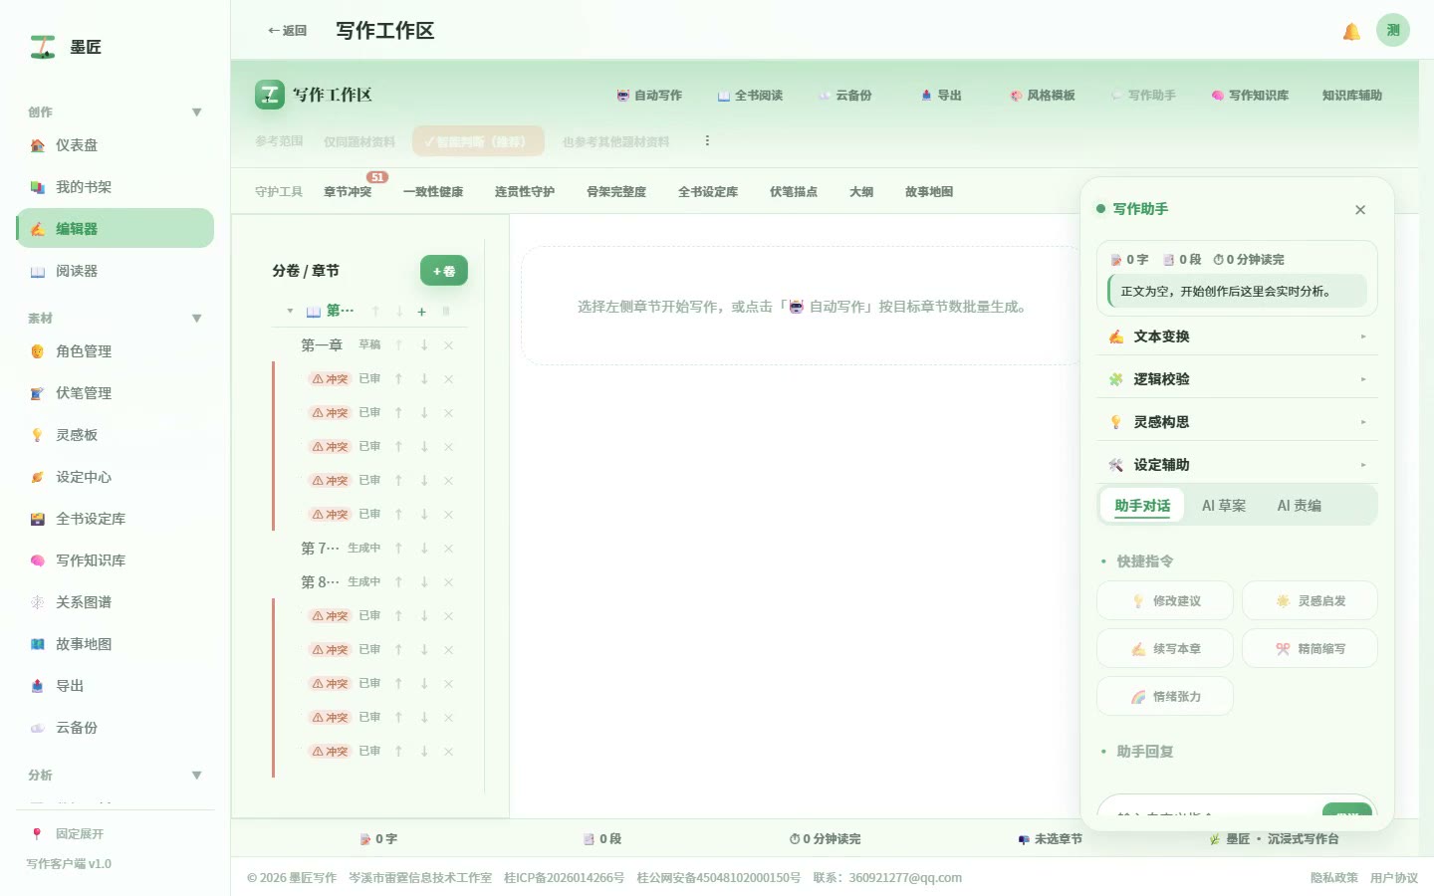Collapse the 分析 sidebar section

pyautogui.click(x=197, y=776)
